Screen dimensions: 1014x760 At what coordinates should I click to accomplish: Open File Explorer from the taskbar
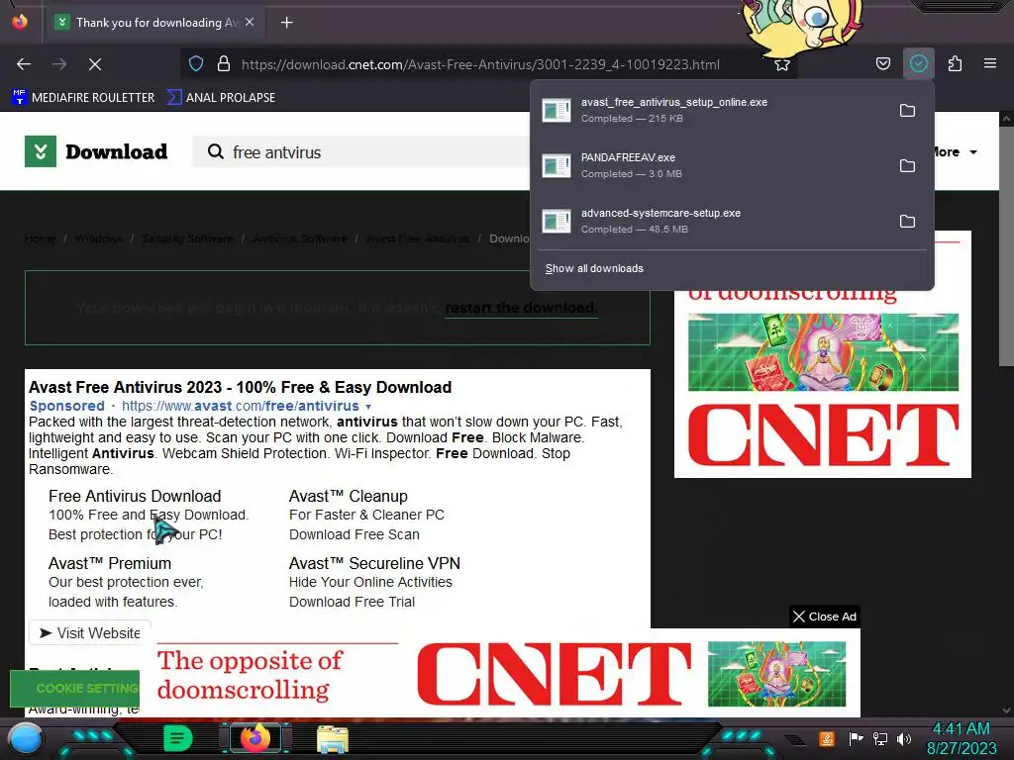tap(333, 739)
